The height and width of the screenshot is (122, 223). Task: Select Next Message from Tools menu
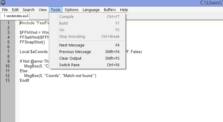point(72,45)
